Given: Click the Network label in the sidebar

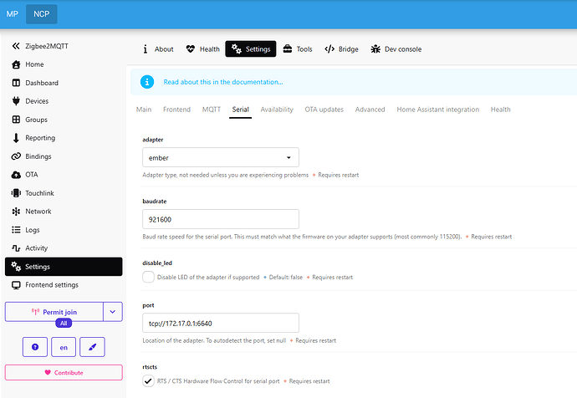Looking at the screenshot, I should (x=38, y=212).
